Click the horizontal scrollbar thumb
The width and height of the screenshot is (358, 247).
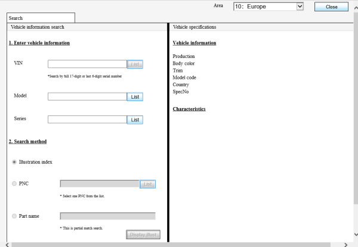click(x=171, y=245)
